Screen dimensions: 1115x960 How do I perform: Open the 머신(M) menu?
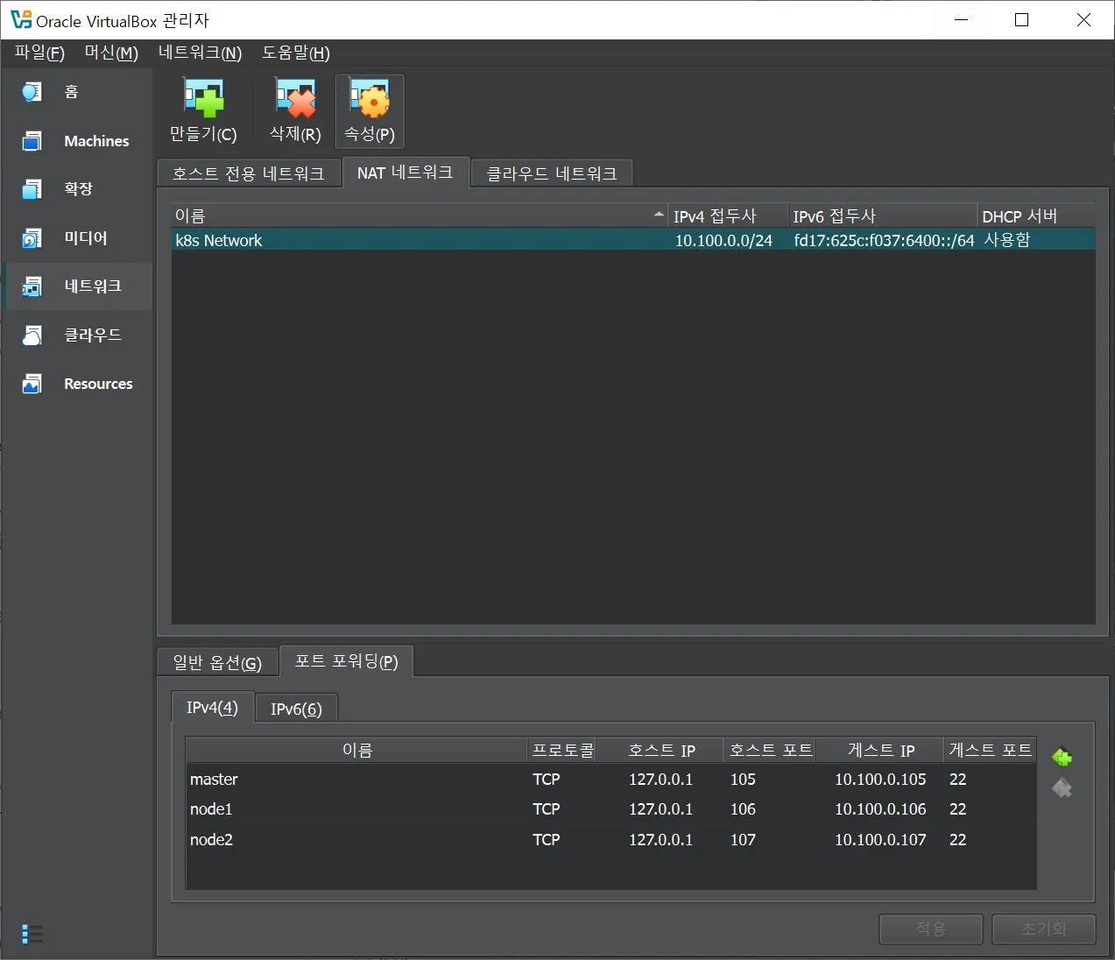(x=111, y=53)
